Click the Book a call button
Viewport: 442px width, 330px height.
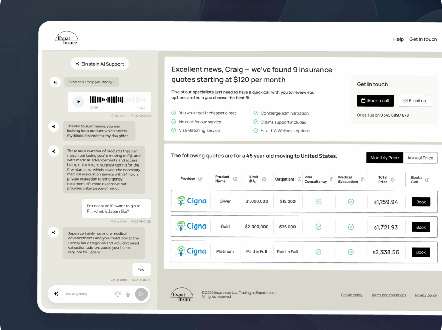tap(375, 101)
